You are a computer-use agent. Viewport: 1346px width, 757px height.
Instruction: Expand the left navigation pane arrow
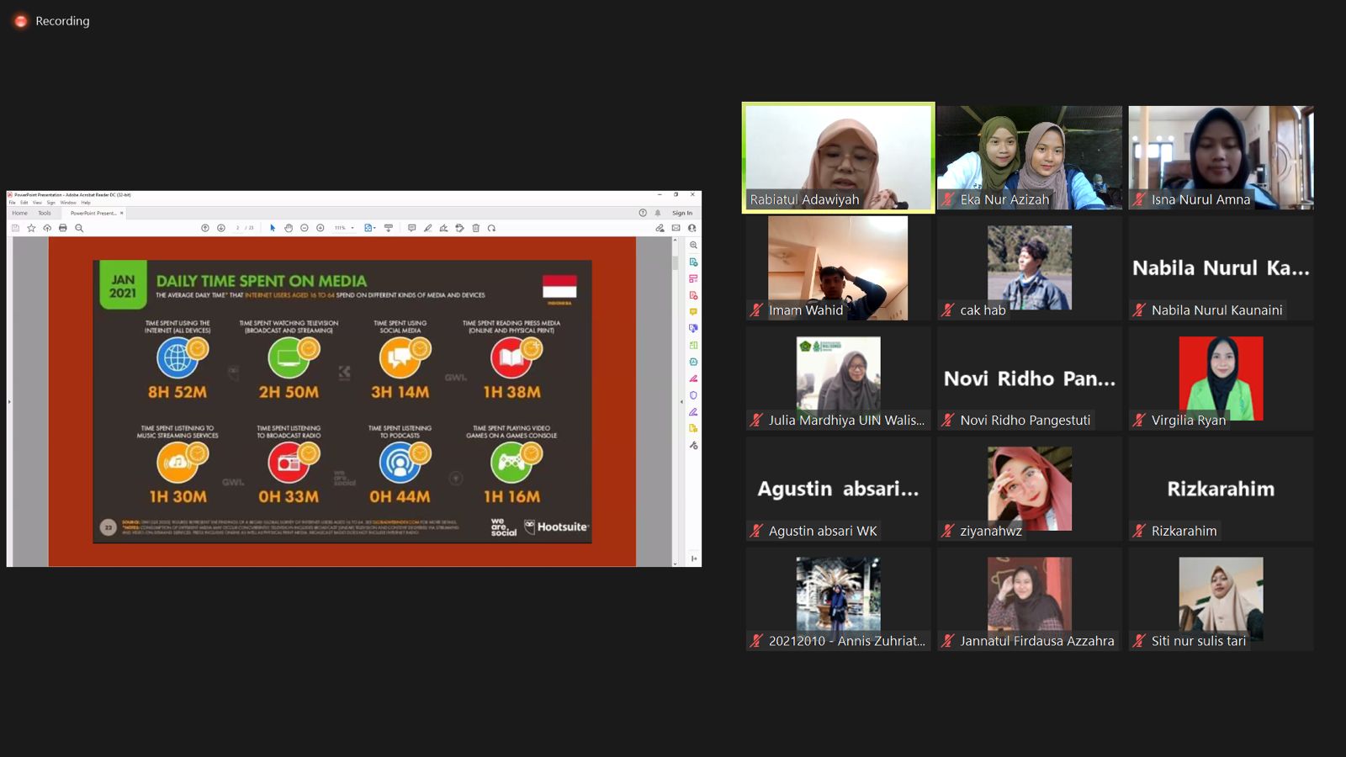tap(9, 402)
